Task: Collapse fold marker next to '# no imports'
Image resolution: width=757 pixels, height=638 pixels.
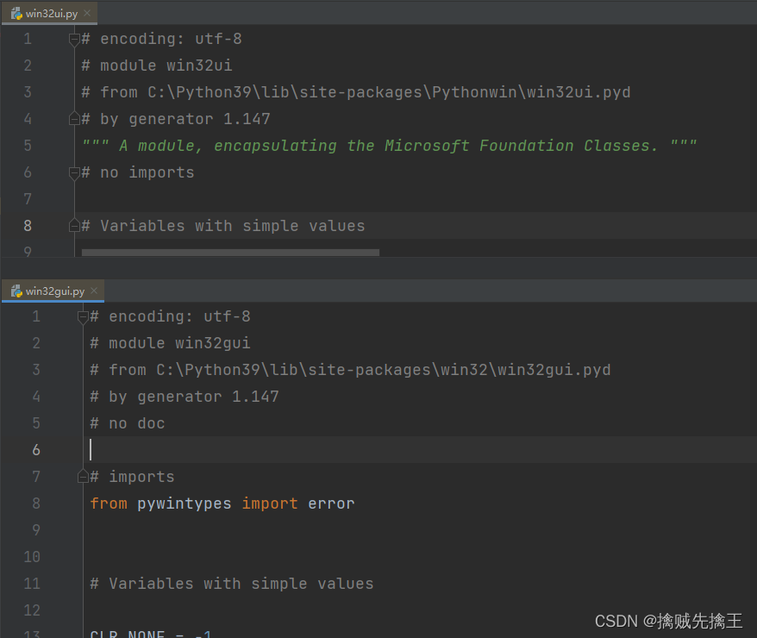Action: [74, 172]
